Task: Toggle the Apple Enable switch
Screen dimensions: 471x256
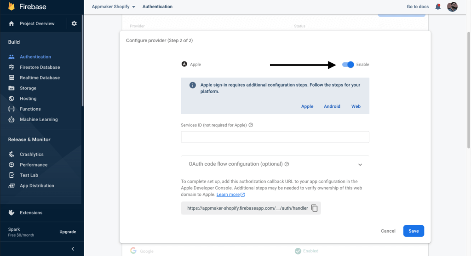Action: click(x=348, y=64)
